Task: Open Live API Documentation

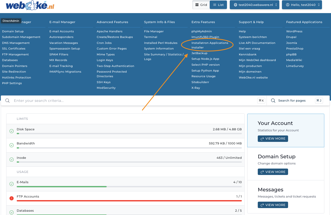Action: coord(257,43)
